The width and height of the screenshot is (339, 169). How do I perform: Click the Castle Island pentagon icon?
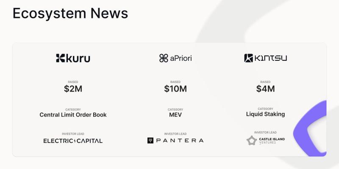pyautogui.click(x=251, y=141)
